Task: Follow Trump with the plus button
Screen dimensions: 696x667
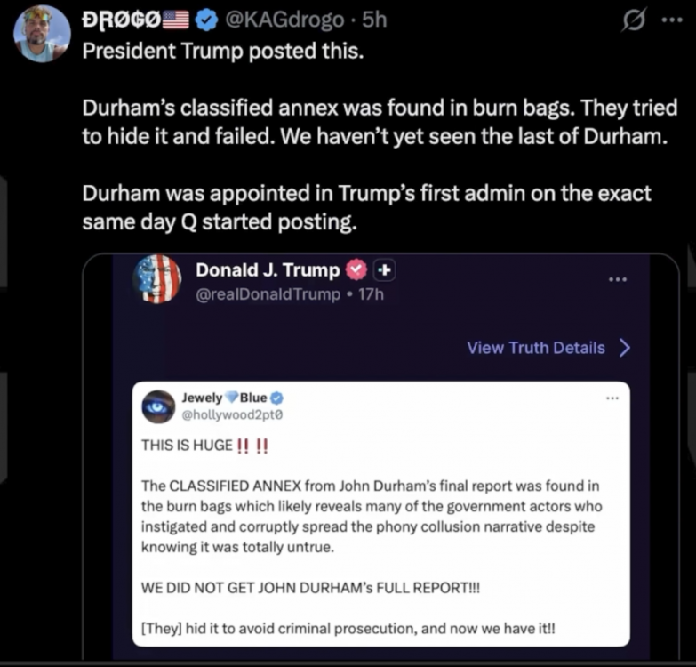Action: pyautogui.click(x=384, y=269)
